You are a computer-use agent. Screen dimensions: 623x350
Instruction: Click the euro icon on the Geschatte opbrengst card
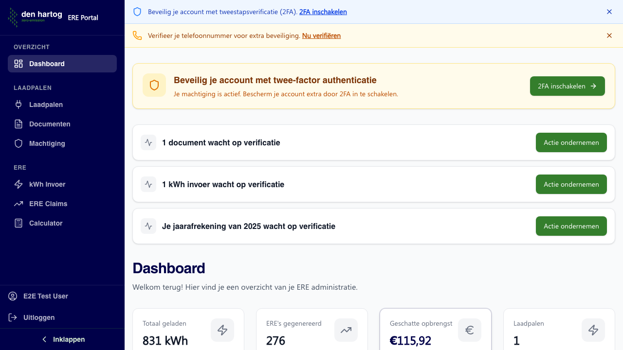click(469, 330)
